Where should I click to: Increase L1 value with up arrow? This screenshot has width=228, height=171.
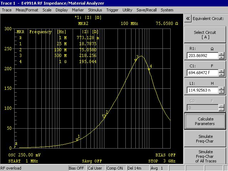[221, 89]
